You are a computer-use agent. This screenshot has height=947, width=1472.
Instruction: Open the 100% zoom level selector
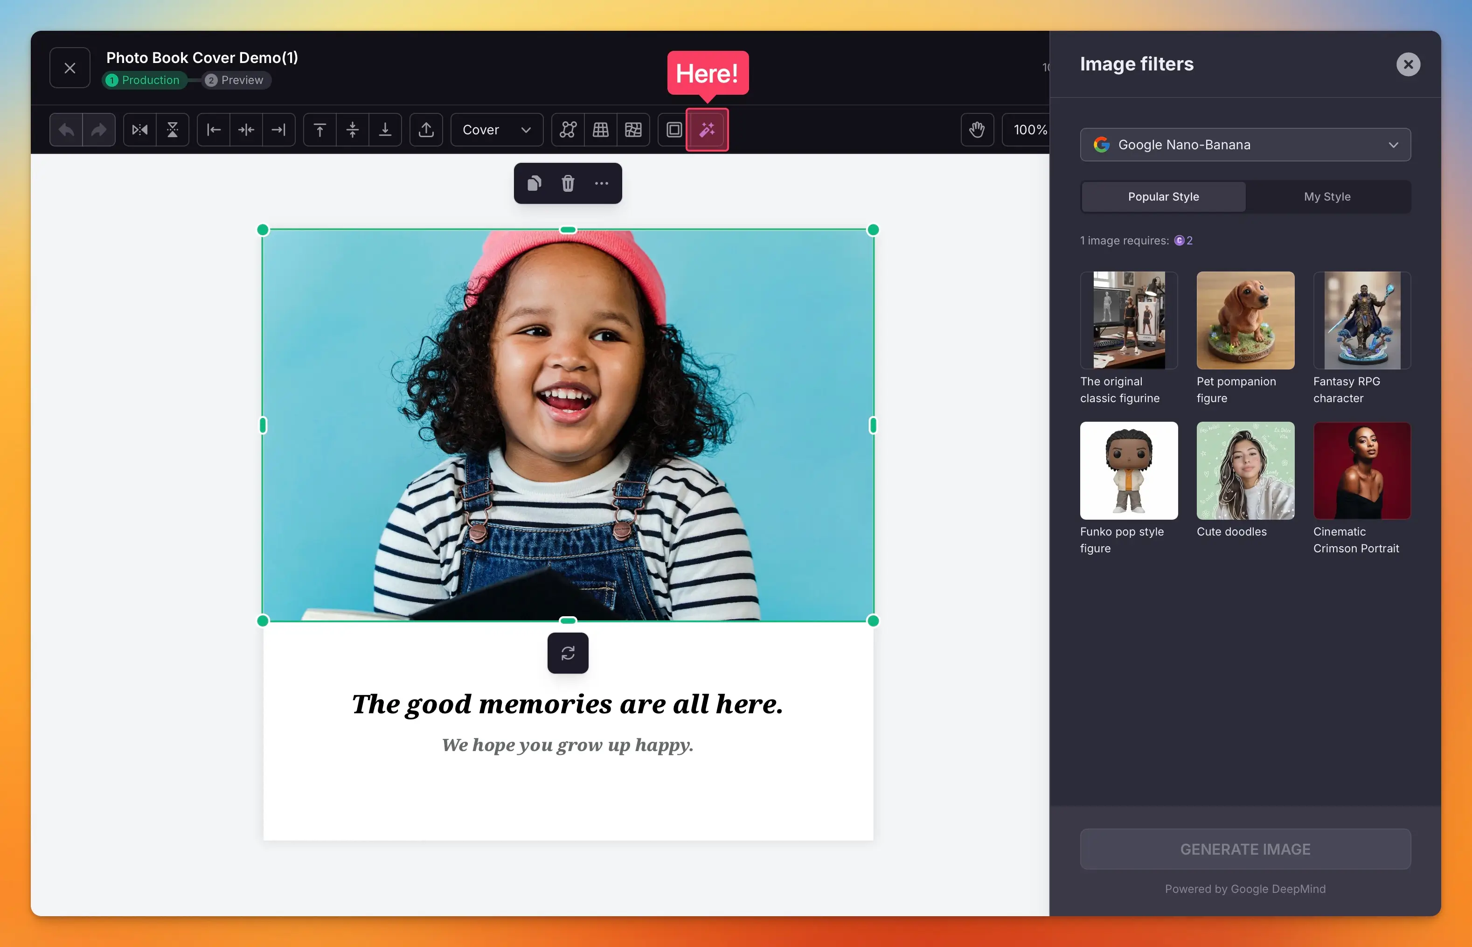1029,130
